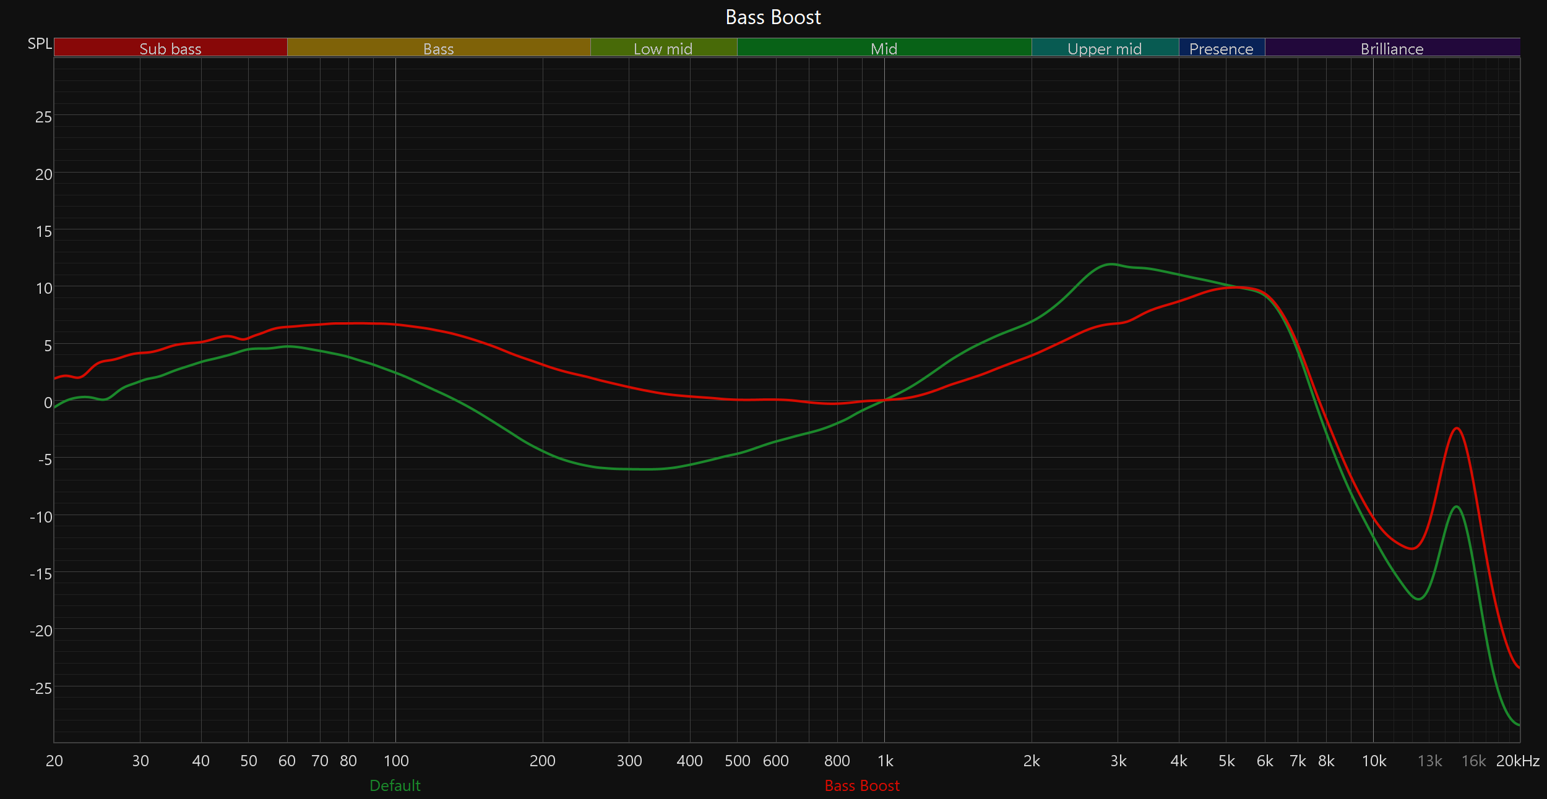1547x799 pixels.
Task: Click the Bass Boost chart title
Action: 773,17
